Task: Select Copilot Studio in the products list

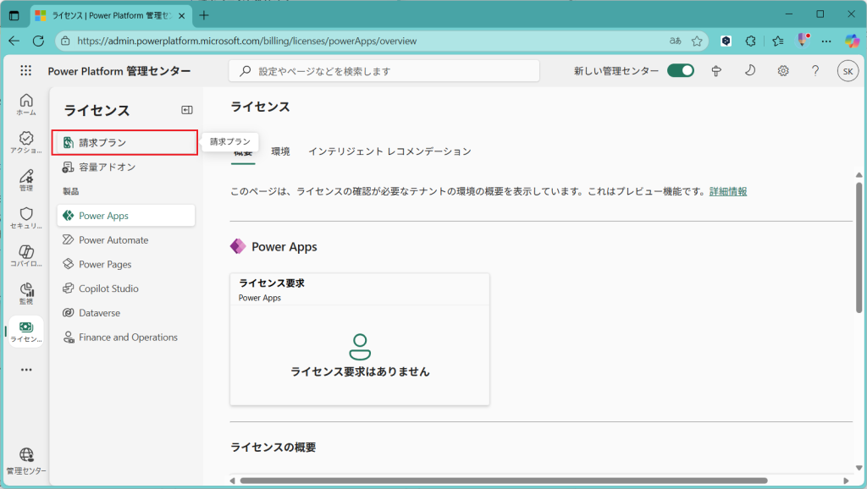Action: click(126, 288)
